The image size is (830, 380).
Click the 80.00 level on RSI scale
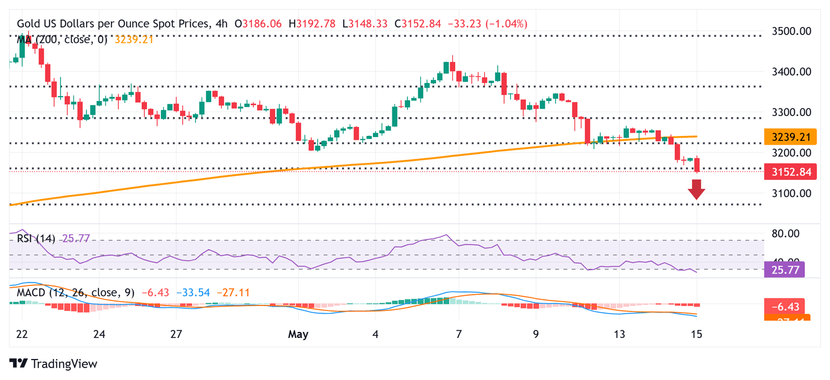785,234
